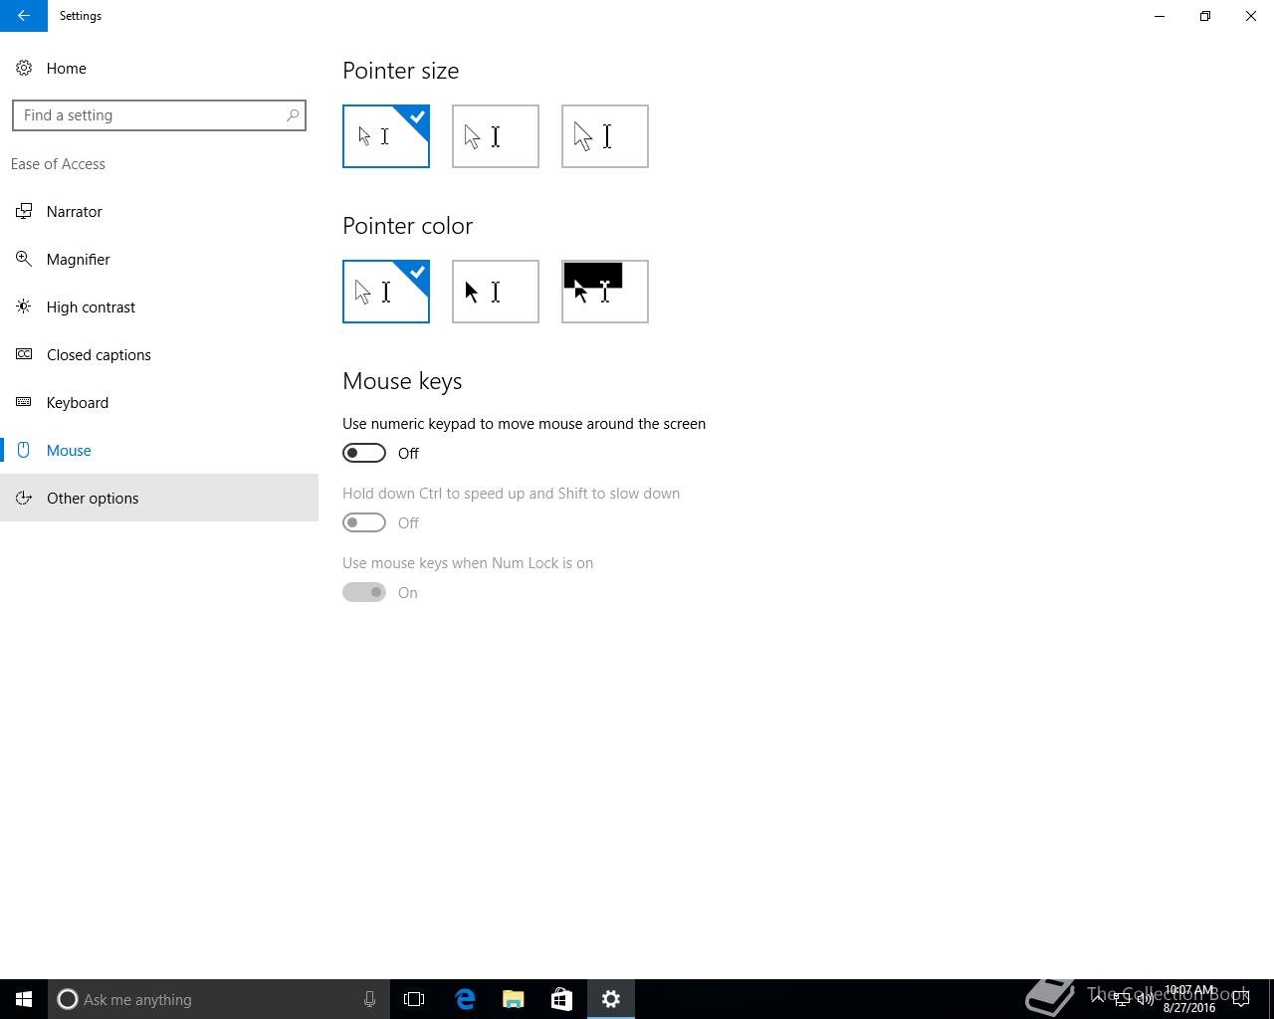
Task: Launch Microsoft Edge from taskbar
Action: pos(464,999)
